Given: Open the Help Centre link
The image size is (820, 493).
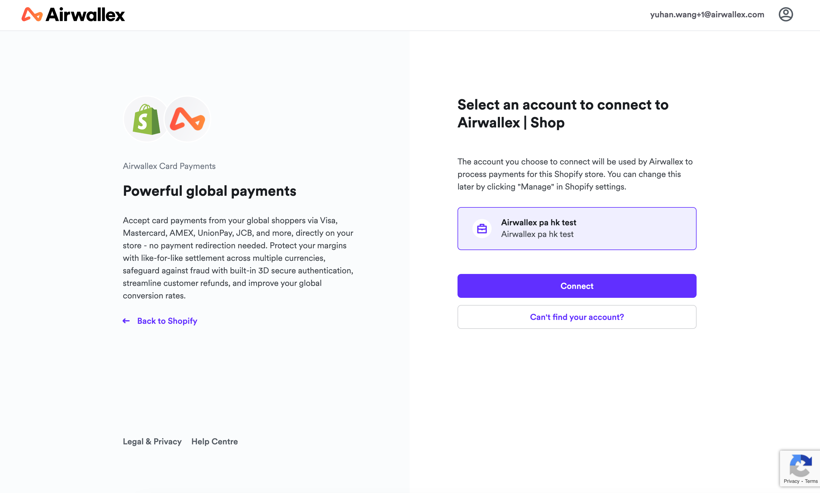Looking at the screenshot, I should pos(214,441).
